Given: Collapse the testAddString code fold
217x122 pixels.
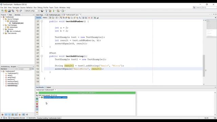Looking at the screenshot, I should coord(42,56).
